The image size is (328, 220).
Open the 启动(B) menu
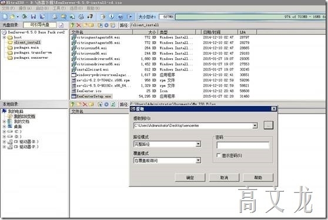point(42,8)
